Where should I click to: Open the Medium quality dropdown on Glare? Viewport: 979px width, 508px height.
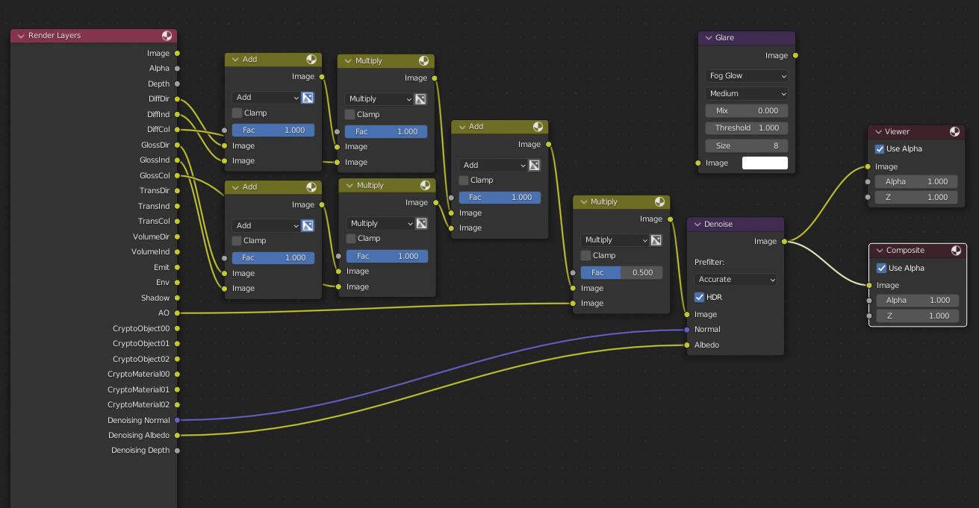[747, 94]
